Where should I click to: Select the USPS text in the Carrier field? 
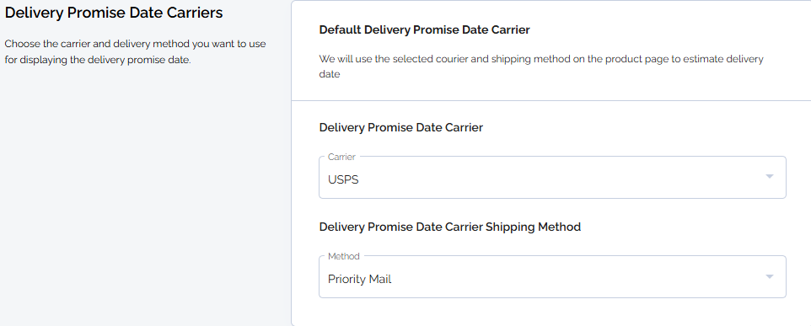pos(343,179)
